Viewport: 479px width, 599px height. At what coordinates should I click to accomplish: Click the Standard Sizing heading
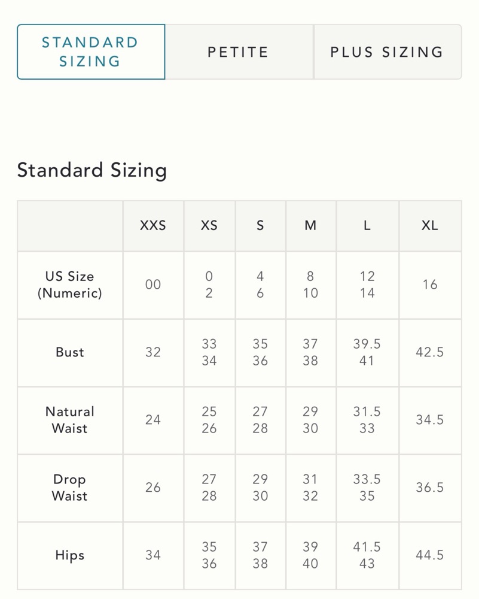point(92,170)
